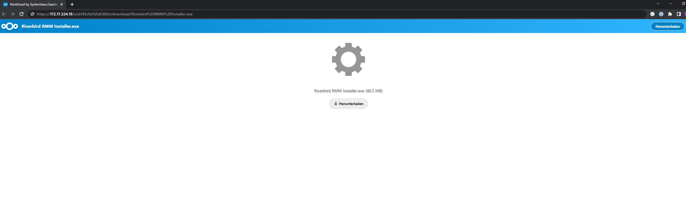Select the Nextcloud by Systemhaus.Saarland tab

tap(33, 4)
